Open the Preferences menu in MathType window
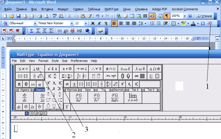This screenshot has width=221, height=139. [79, 61]
